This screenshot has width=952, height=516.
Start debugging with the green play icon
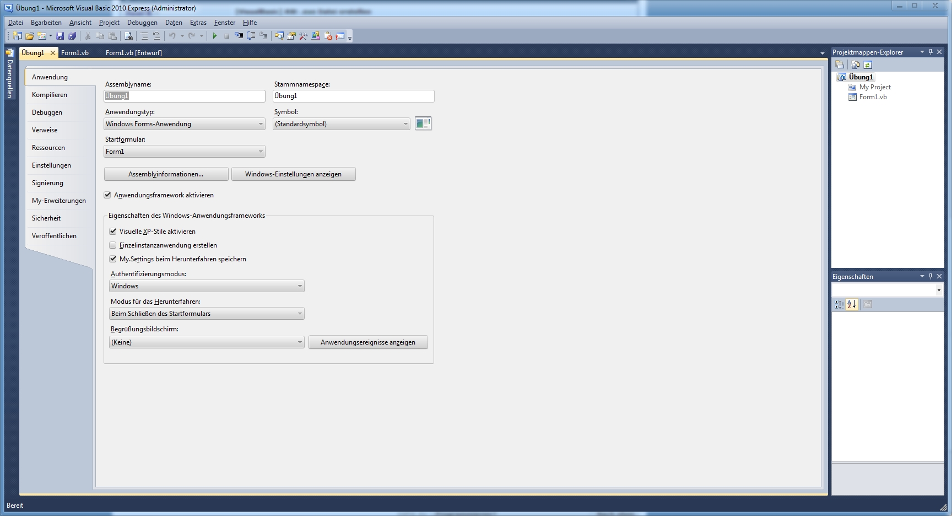click(x=214, y=36)
